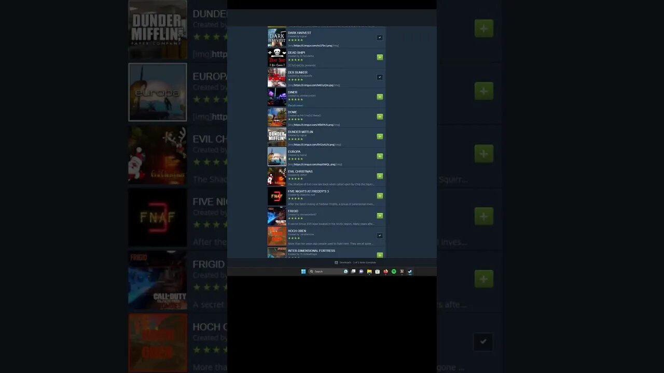The width and height of the screenshot is (664, 373).
Task: Click EVIL CHRISTMAS description text
Action: point(331,184)
